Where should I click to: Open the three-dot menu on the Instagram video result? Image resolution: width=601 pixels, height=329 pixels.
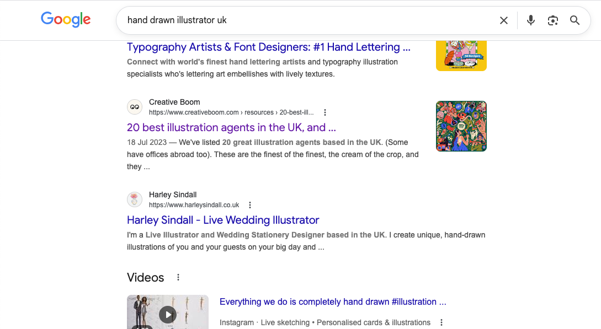pyautogui.click(x=441, y=322)
